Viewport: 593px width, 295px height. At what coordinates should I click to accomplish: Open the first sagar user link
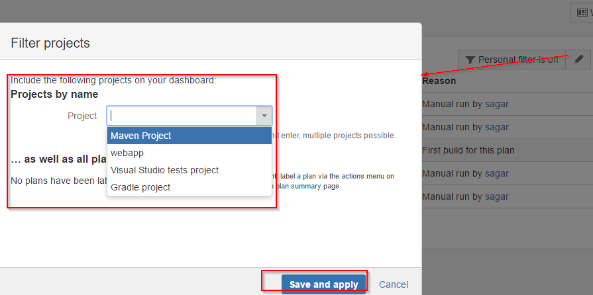pyautogui.click(x=497, y=104)
